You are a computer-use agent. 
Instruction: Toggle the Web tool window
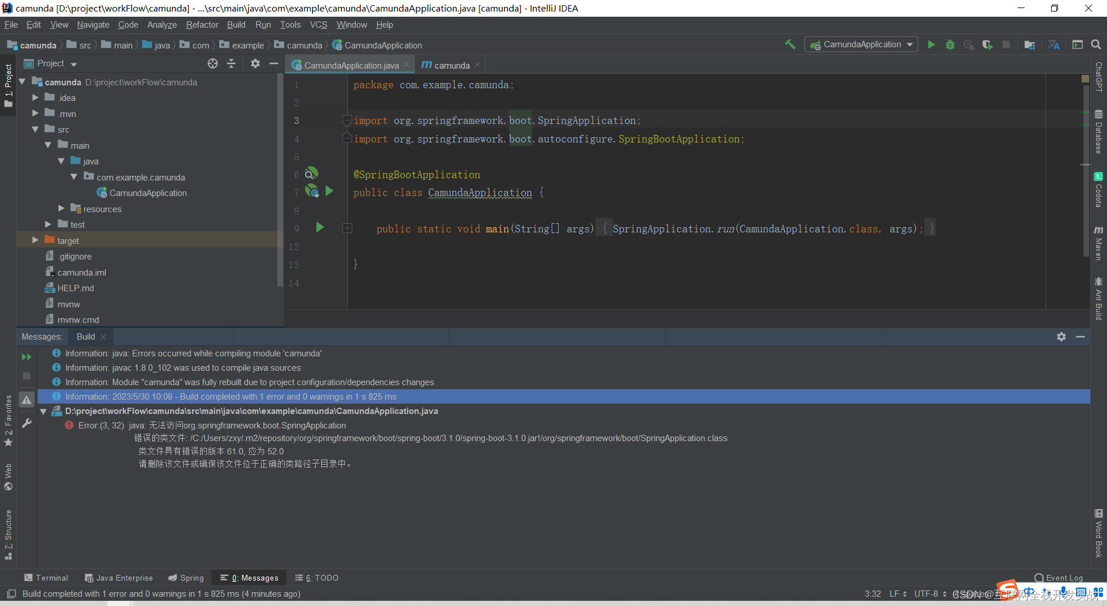8,477
